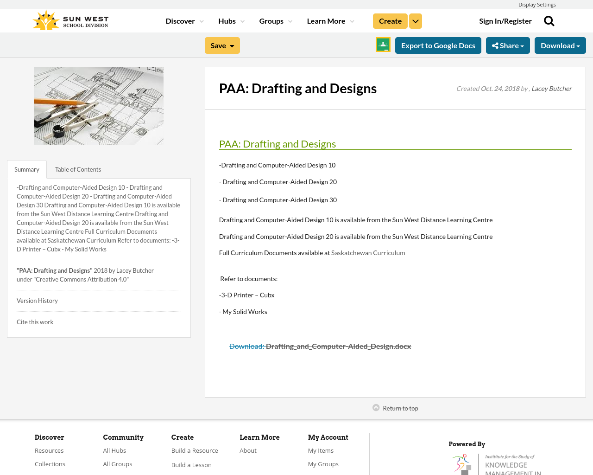
Task: Open the Share menu
Action: [508, 45]
